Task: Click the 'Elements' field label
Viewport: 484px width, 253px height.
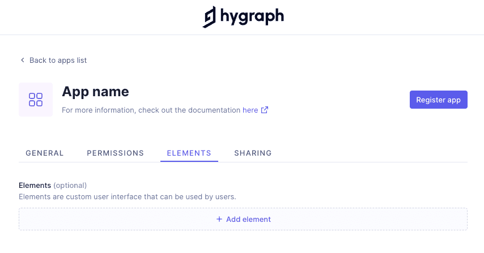Action: coord(35,185)
